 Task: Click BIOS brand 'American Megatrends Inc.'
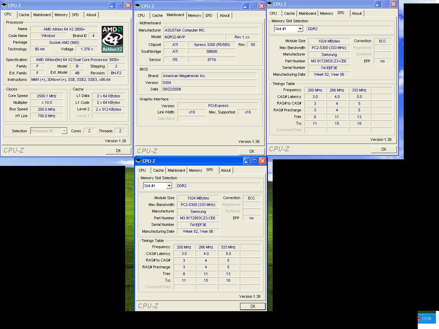tap(209, 76)
